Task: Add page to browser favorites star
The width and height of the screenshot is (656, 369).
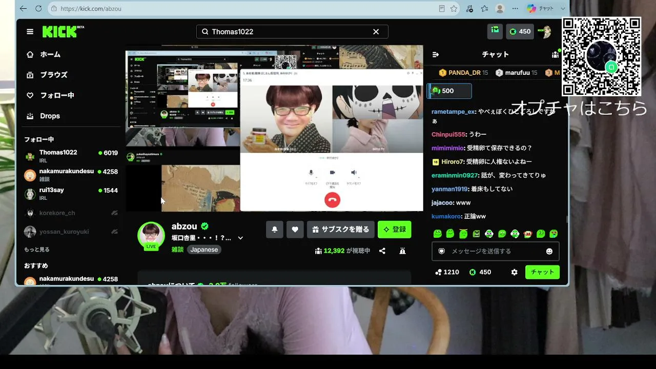Action: click(x=454, y=9)
